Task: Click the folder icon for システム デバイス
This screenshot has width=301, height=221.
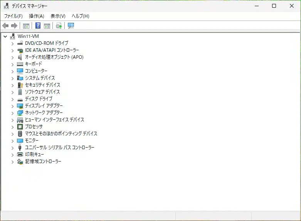Action: 20,78
